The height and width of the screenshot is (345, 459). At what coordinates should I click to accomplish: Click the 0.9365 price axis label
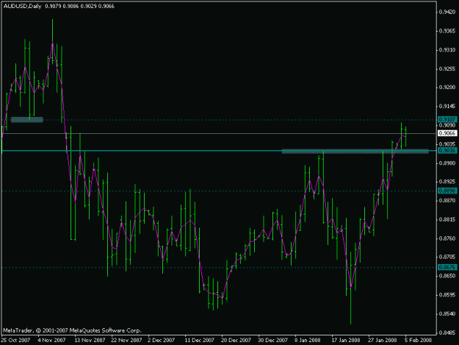(447, 31)
